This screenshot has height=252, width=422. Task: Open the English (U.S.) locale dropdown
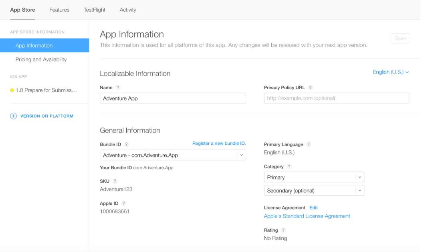[391, 72]
